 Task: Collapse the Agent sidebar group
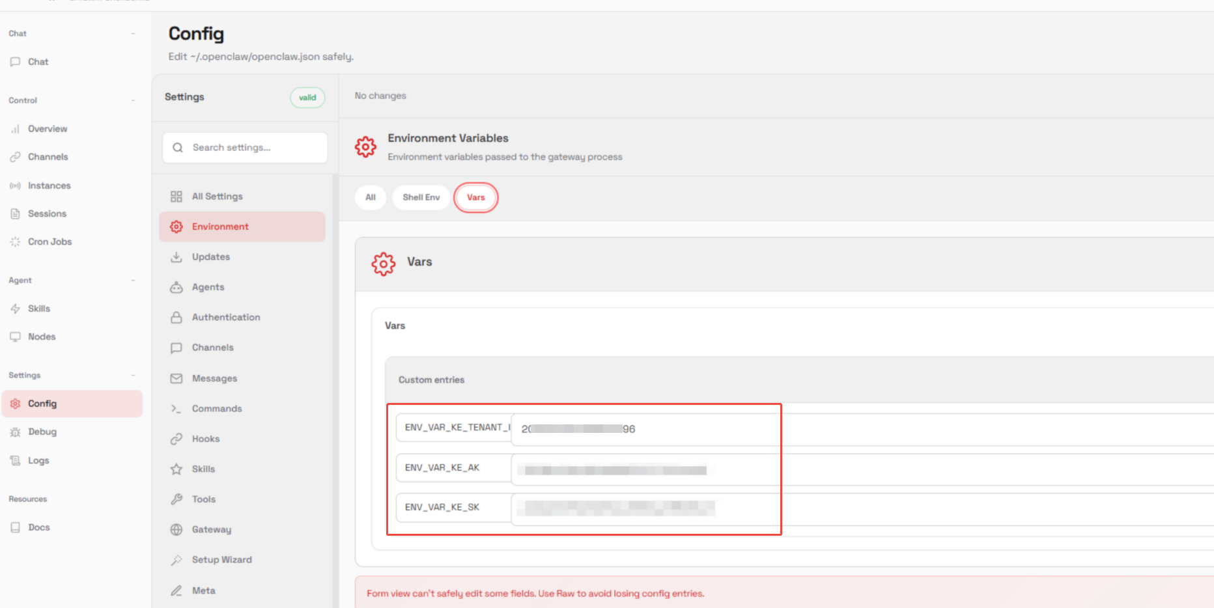133,280
